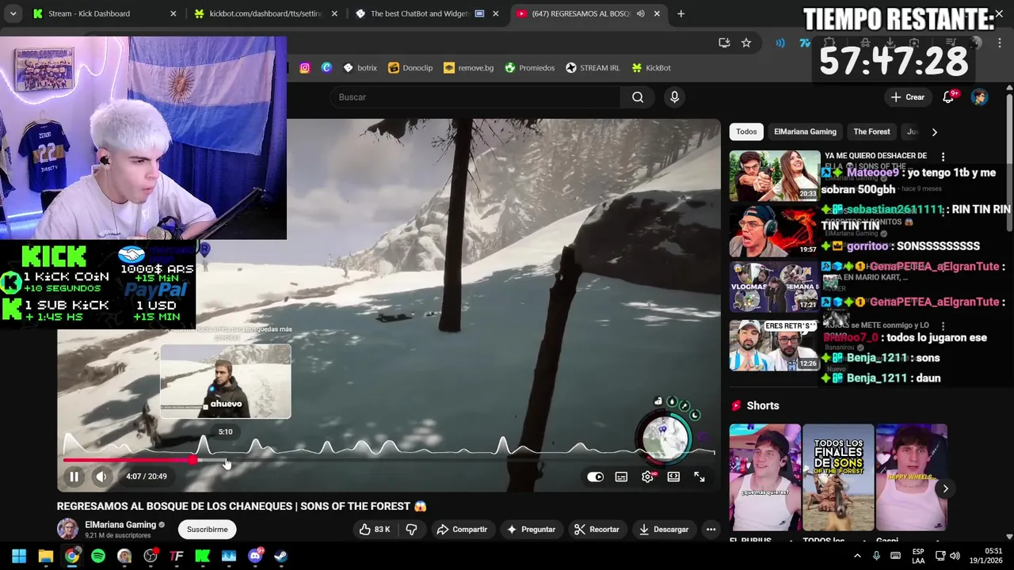Click the Preguntar button
Image resolution: width=1014 pixels, height=570 pixels.
[531, 529]
